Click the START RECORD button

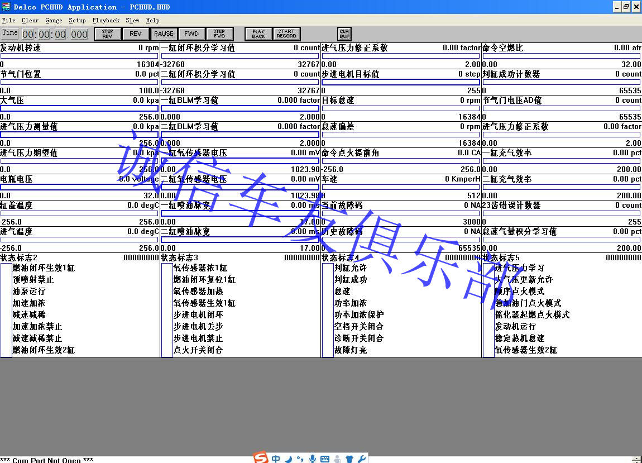(x=286, y=34)
